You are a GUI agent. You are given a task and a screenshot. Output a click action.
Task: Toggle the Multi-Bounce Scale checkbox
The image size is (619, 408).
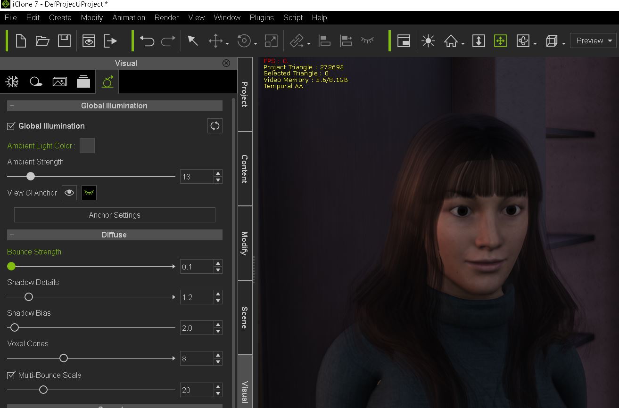click(11, 375)
